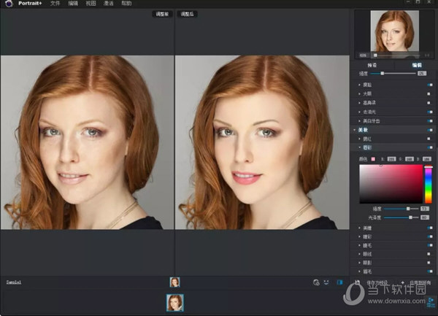438x316 pixels.
Task: Click the 应用到所有 button
Action: [420, 282]
